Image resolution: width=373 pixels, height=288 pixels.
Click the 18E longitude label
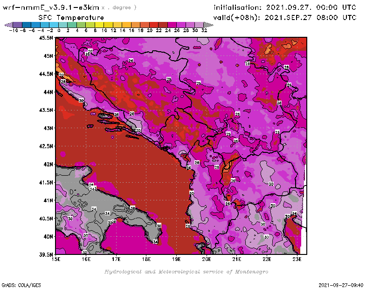coord(146,259)
